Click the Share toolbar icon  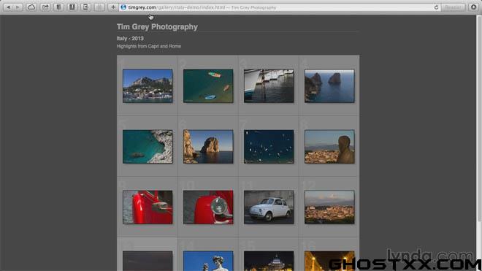pos(45,7)
